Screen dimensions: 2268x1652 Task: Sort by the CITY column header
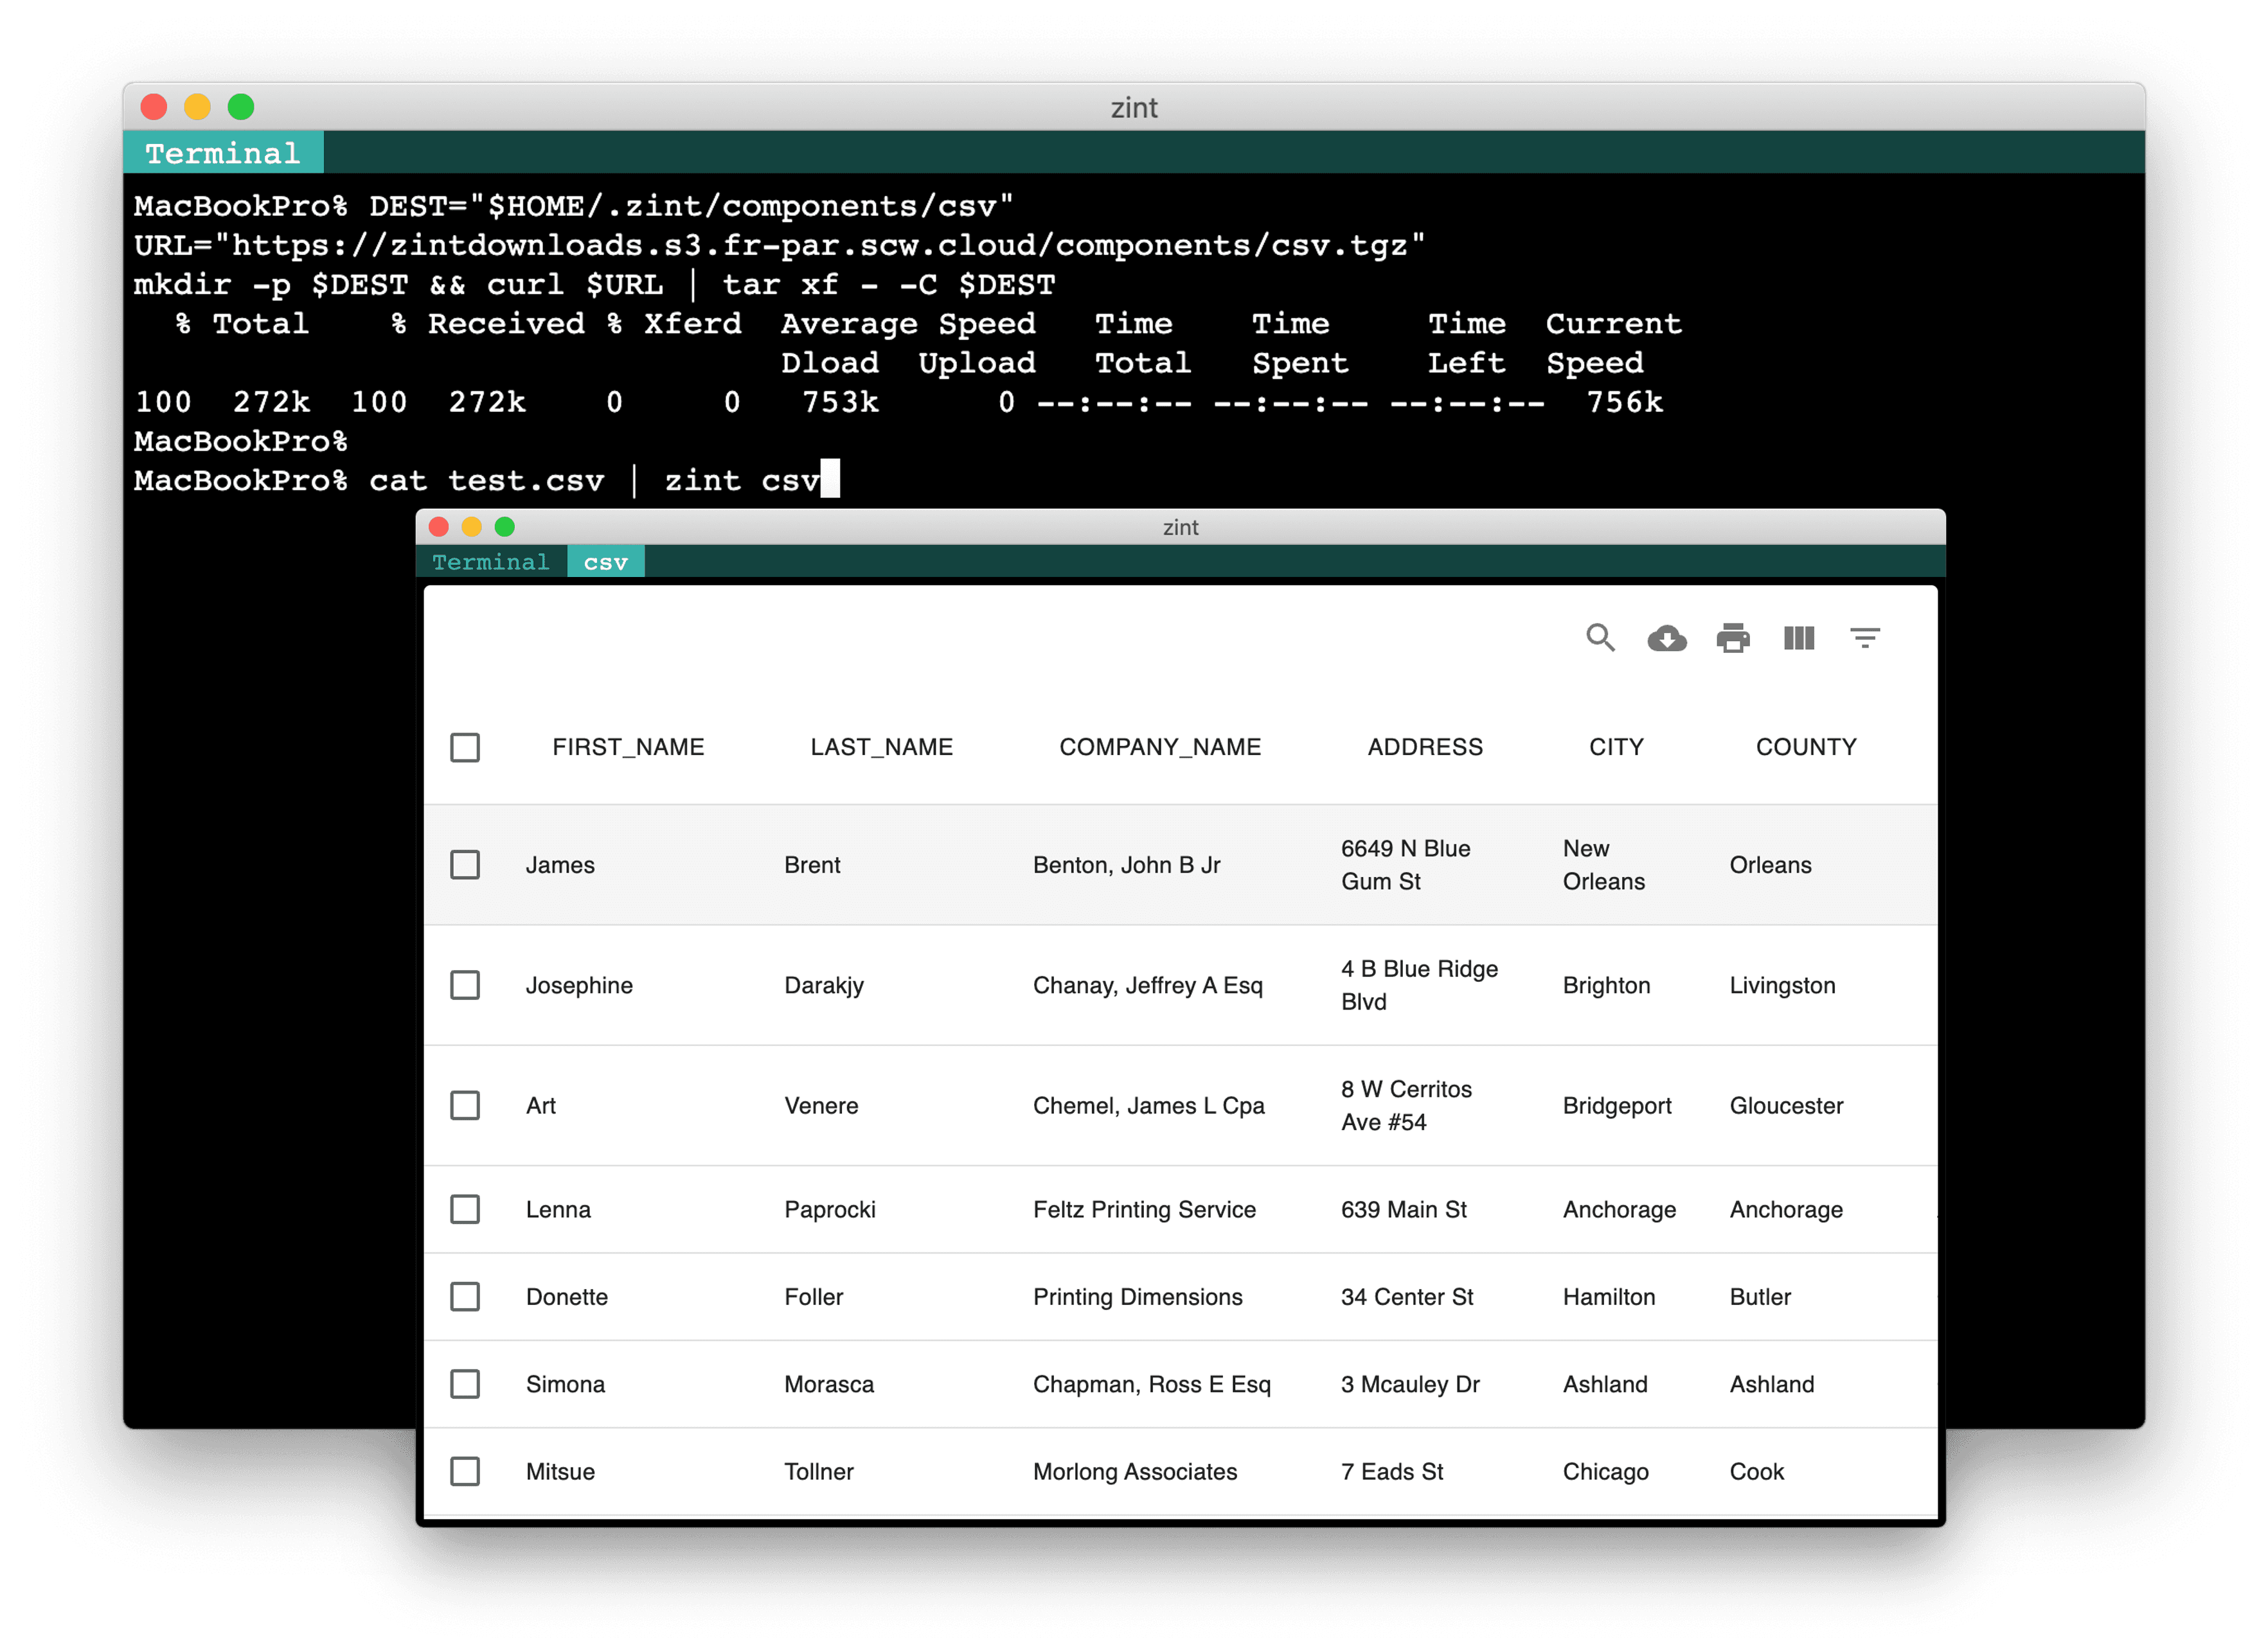click(x=1616, y=747)
